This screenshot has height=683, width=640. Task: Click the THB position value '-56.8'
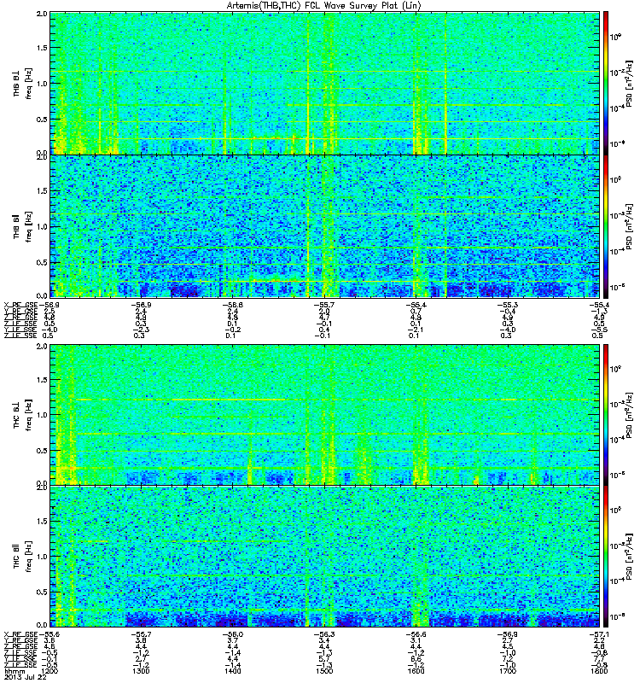[232, 305]
